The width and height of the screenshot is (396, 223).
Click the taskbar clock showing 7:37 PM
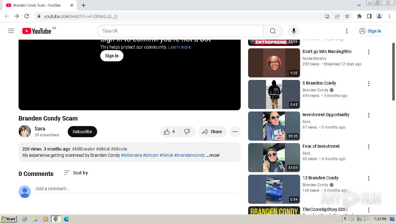[380, 219]
